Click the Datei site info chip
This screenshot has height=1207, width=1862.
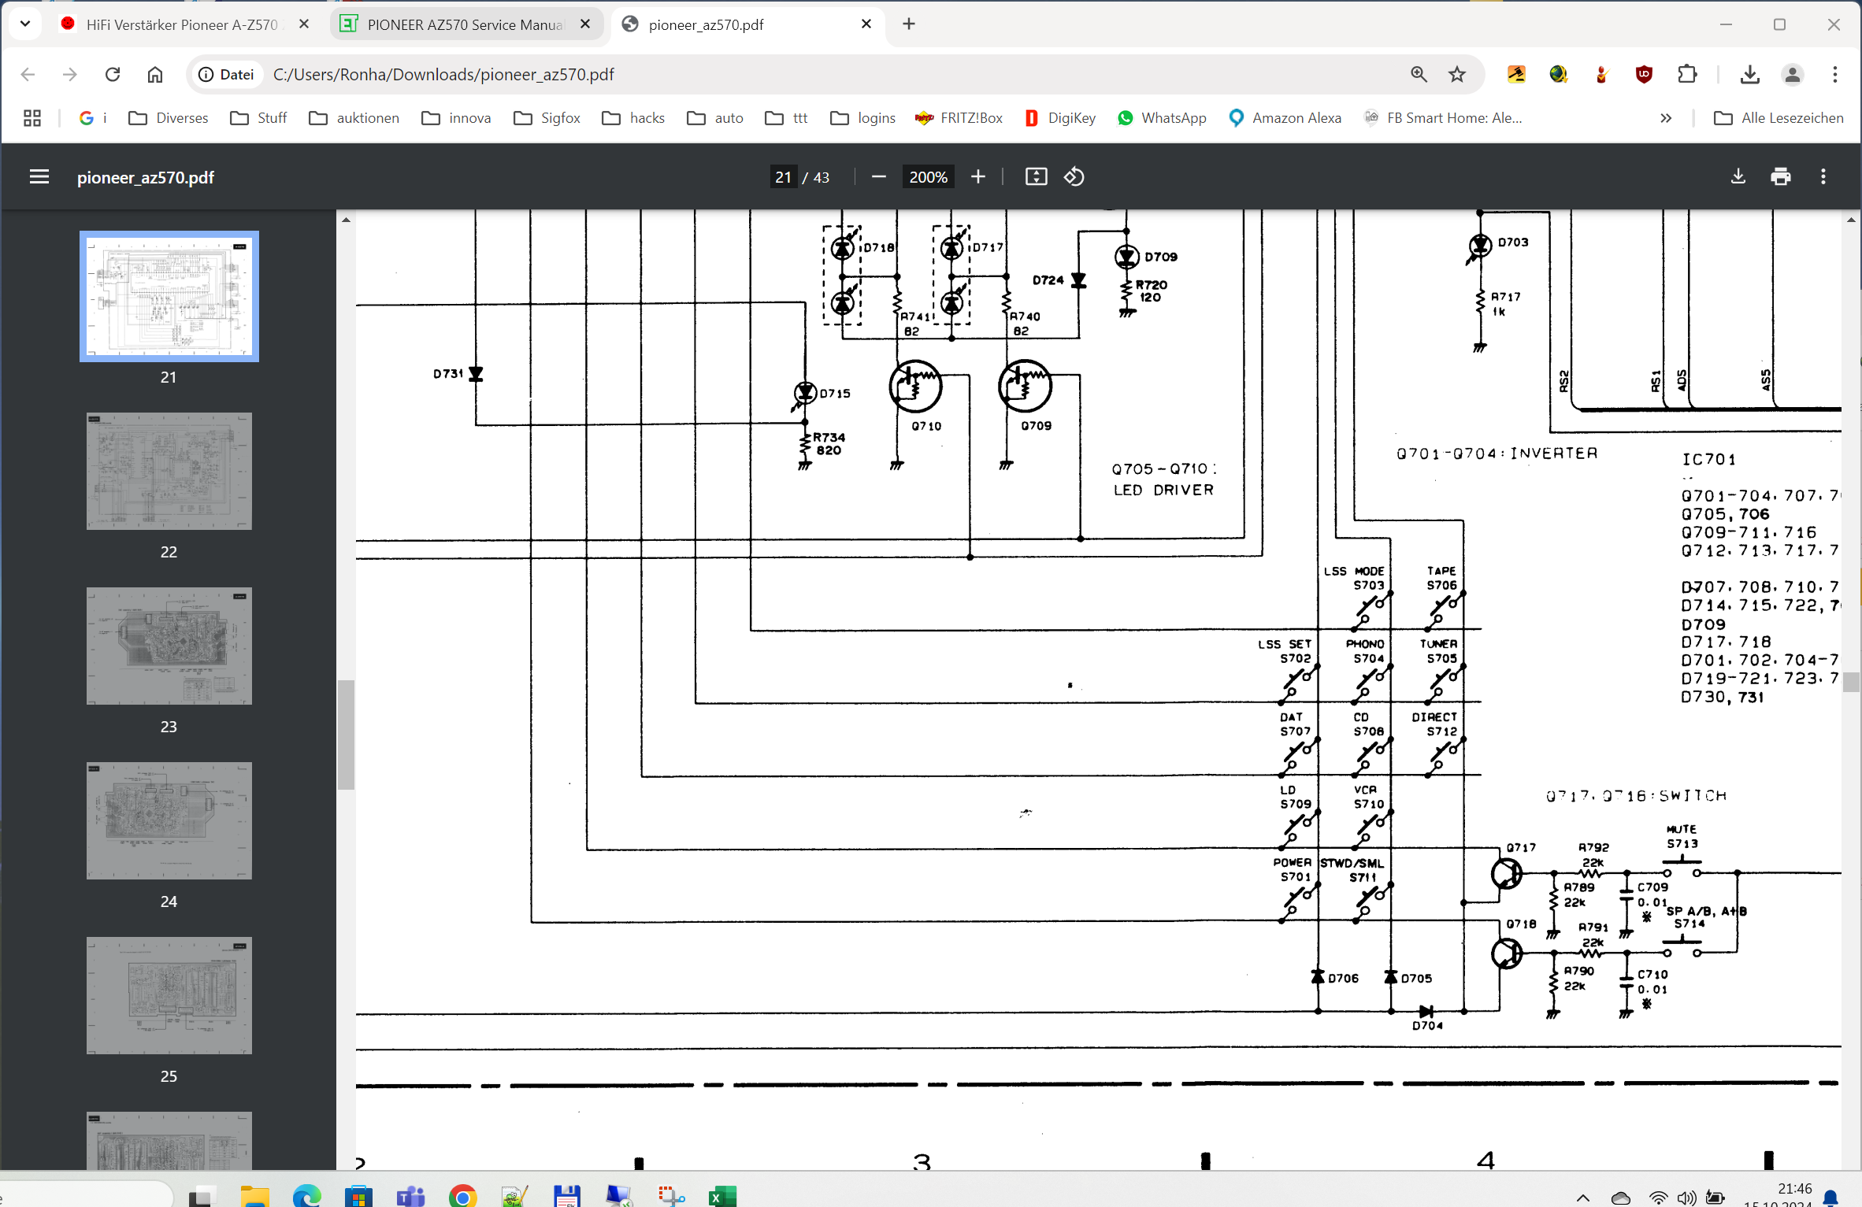tap(227, 74)
